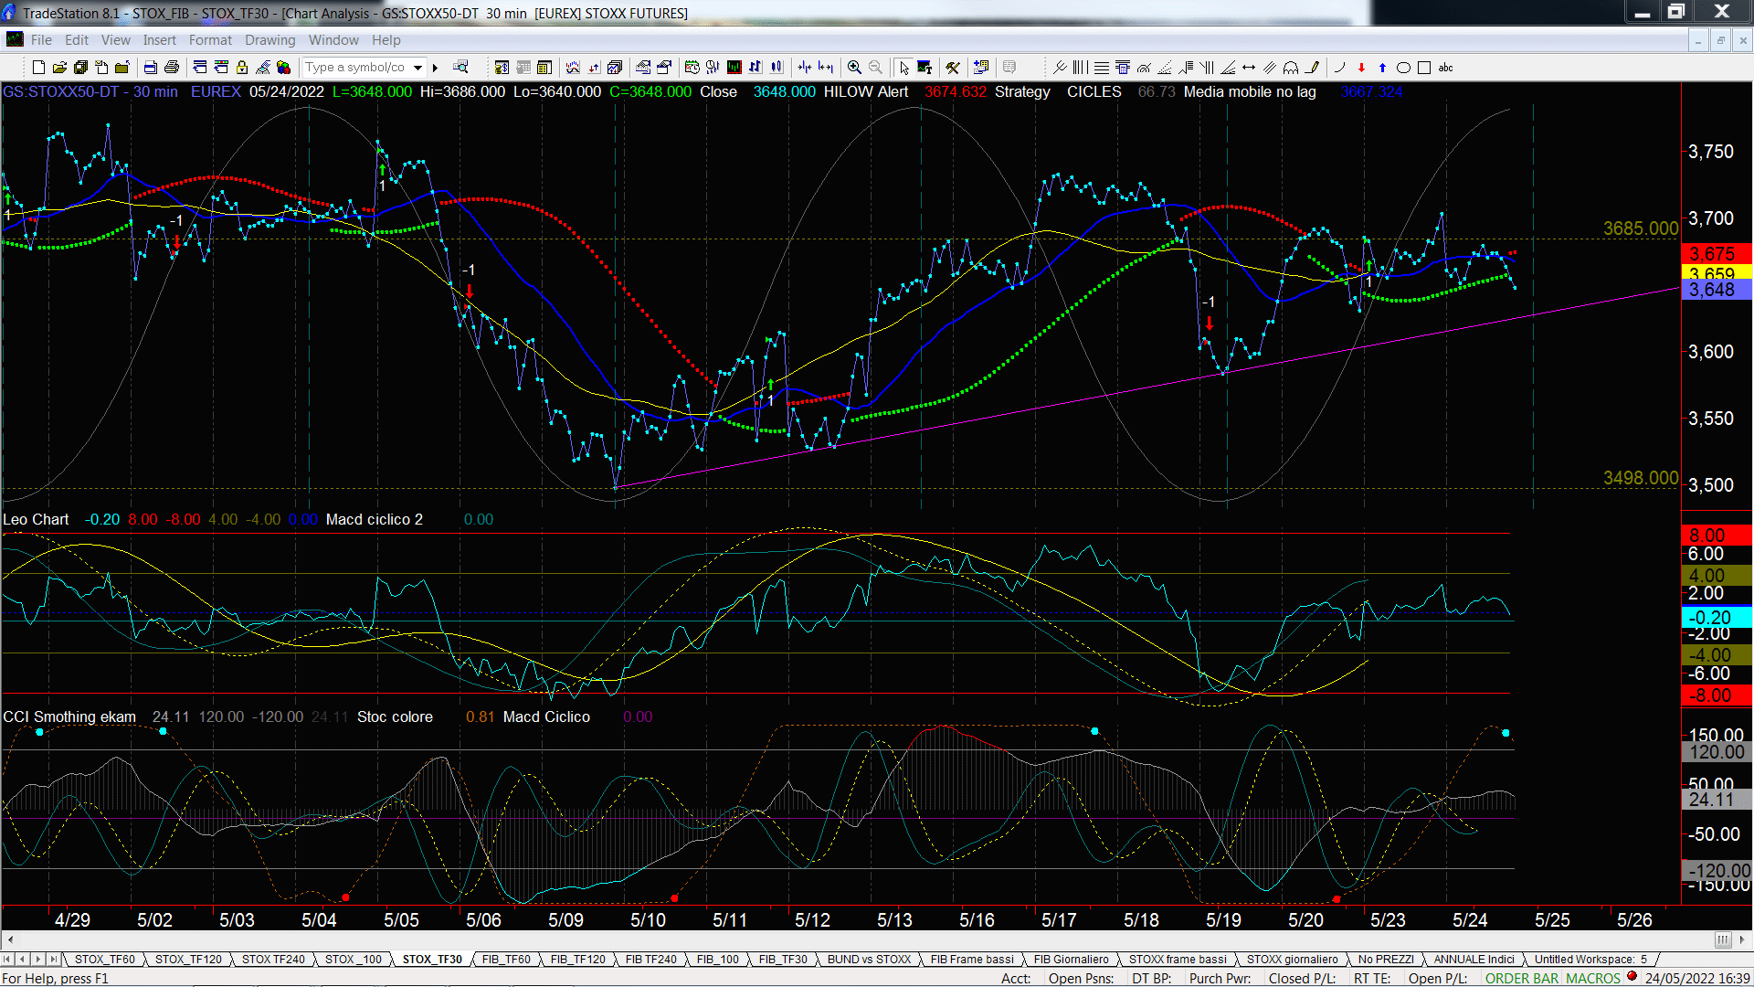Select the abc Text drawing tool
The image size is (1754, 987).
pyautogui.click(x=1445, y=68)
